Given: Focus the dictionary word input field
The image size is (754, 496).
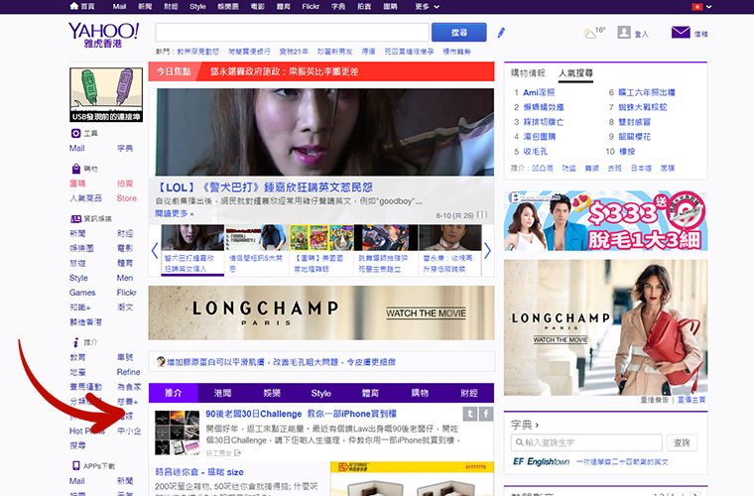Looking at the screenshot, I should pyautogui.click(x=586, y=442).
